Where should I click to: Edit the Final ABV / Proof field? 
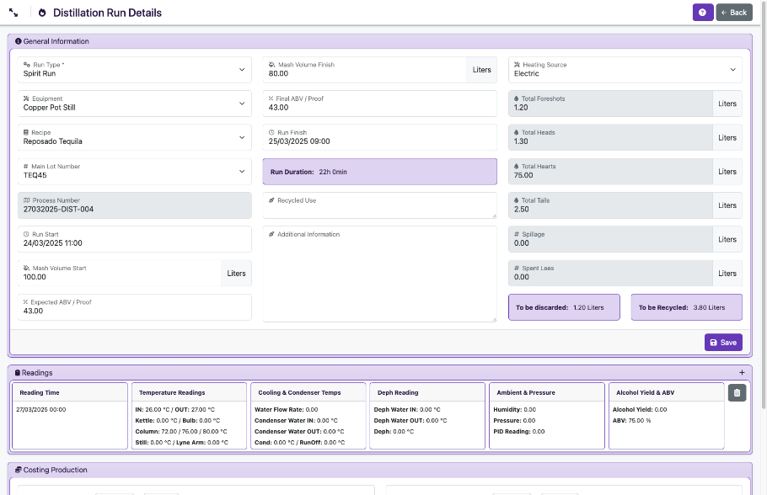[379, 108]
